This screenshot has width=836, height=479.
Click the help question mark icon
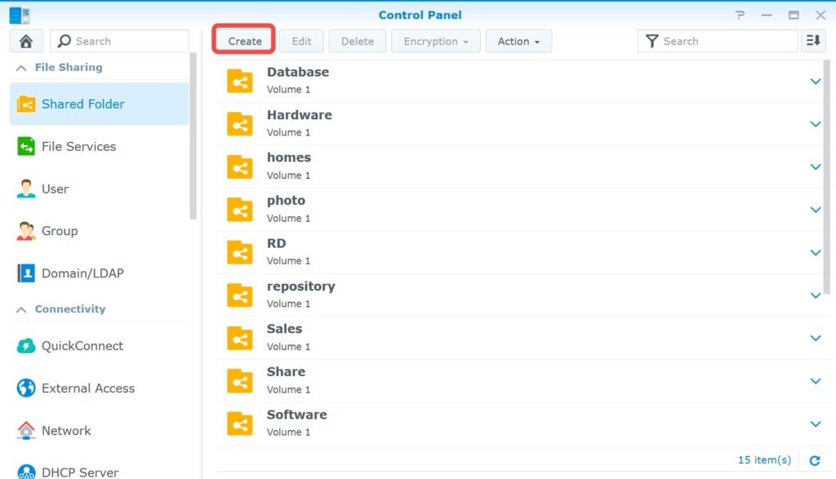740,16
